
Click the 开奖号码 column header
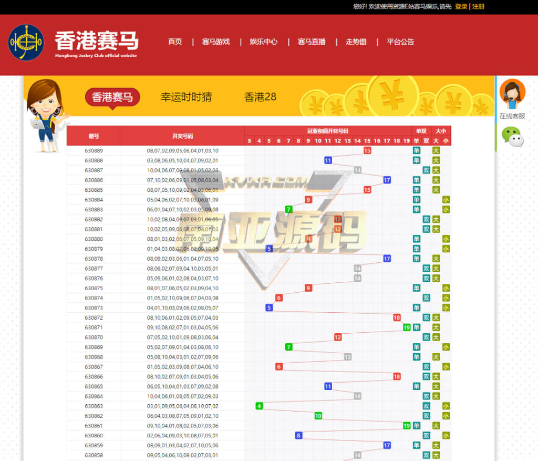pos(182,136)
